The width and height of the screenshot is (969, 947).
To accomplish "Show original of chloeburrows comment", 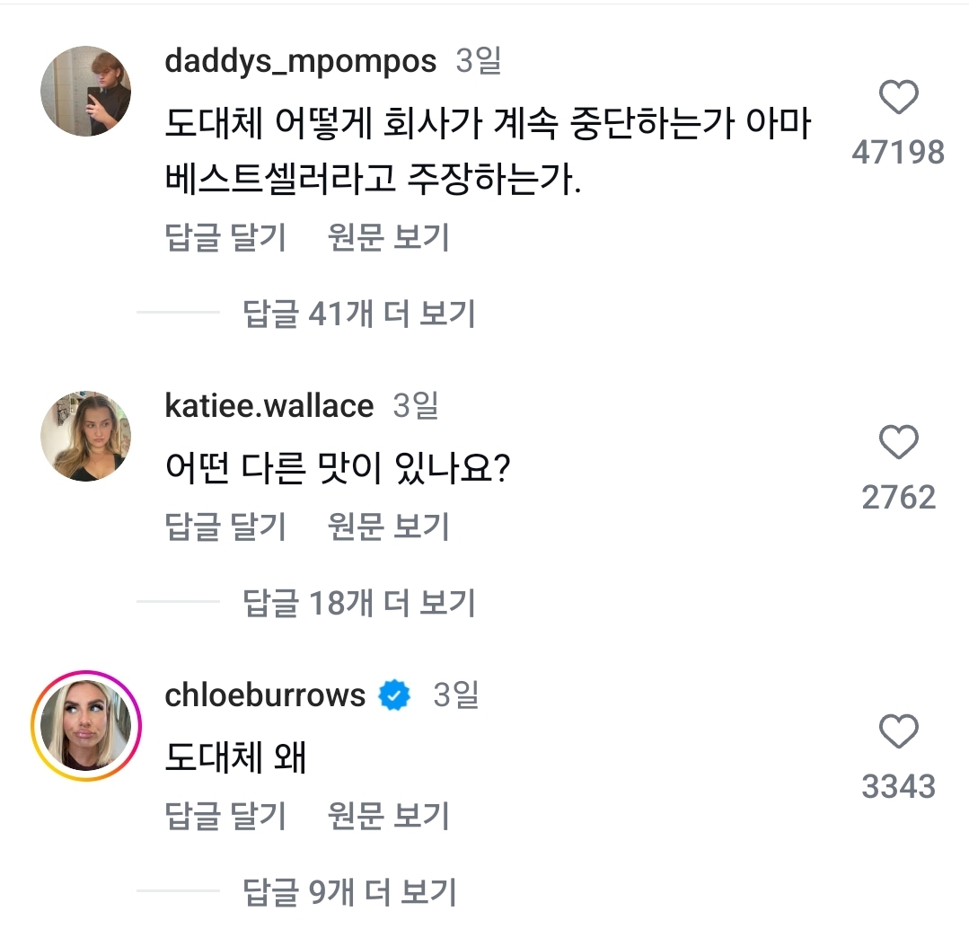I will (389, 817).
